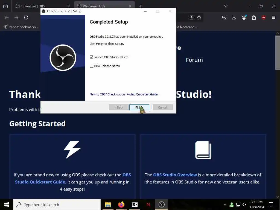Bookmark this page with the star icon
280x210 pixels.
199,17
